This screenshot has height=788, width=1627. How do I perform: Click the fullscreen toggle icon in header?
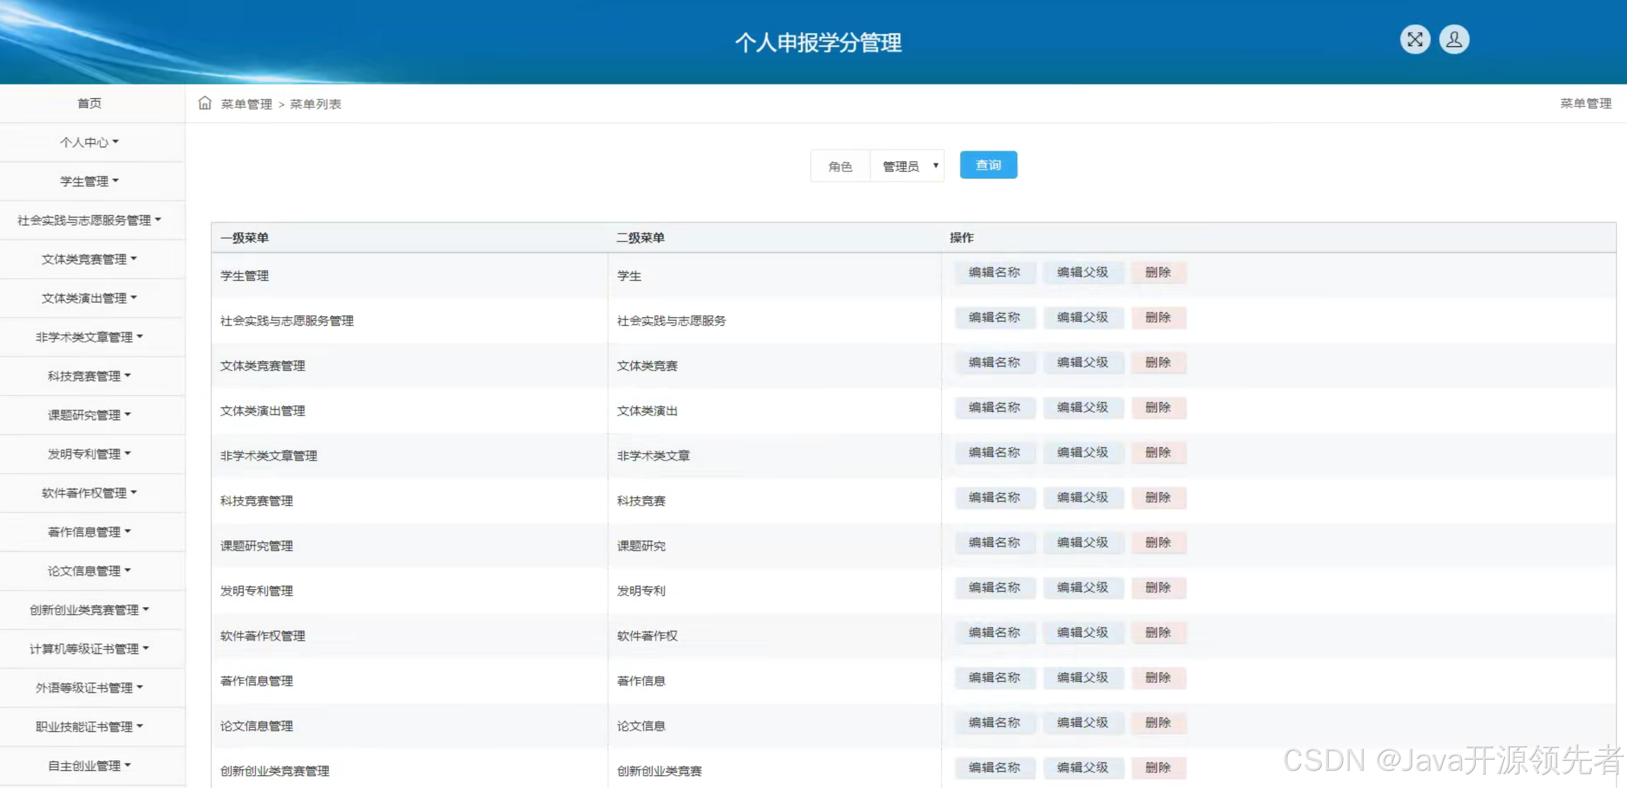(x=1415, y=40)
